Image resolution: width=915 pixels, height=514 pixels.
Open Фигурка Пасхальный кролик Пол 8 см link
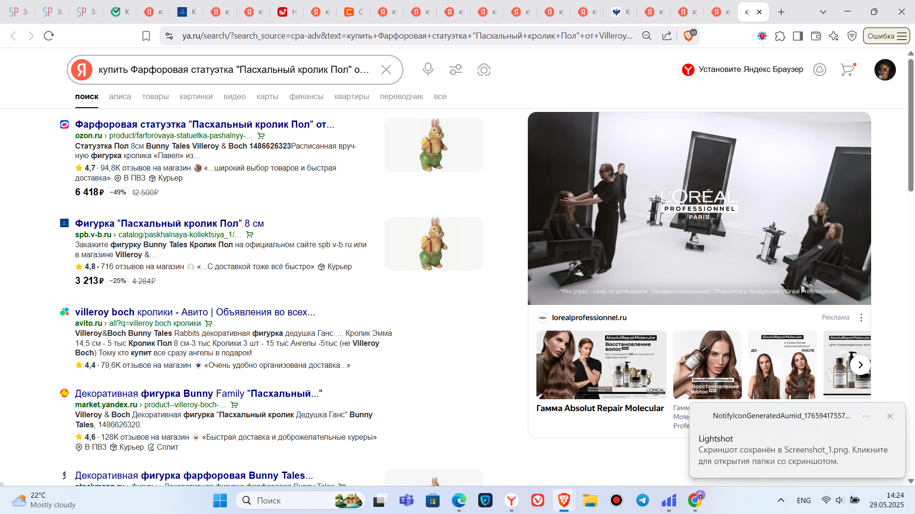169,223
